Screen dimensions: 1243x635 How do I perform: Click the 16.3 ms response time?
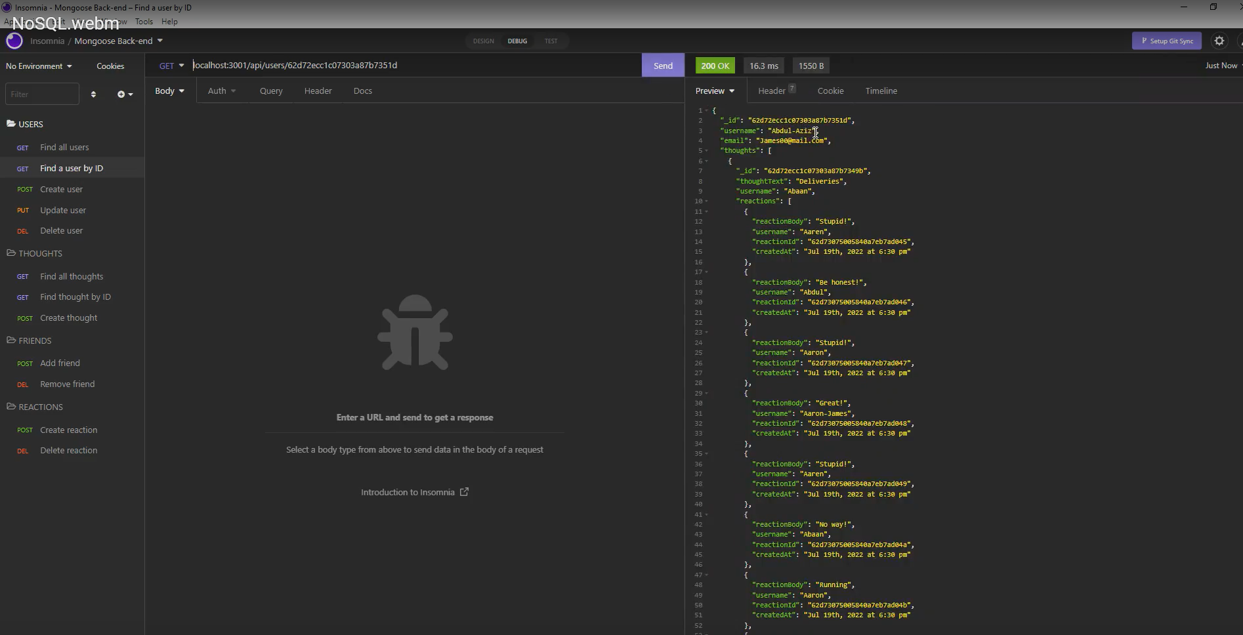point(764,66)
